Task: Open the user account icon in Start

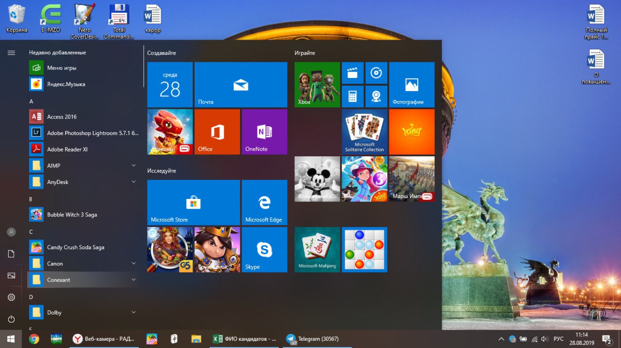Action: [x=11, y=232]
